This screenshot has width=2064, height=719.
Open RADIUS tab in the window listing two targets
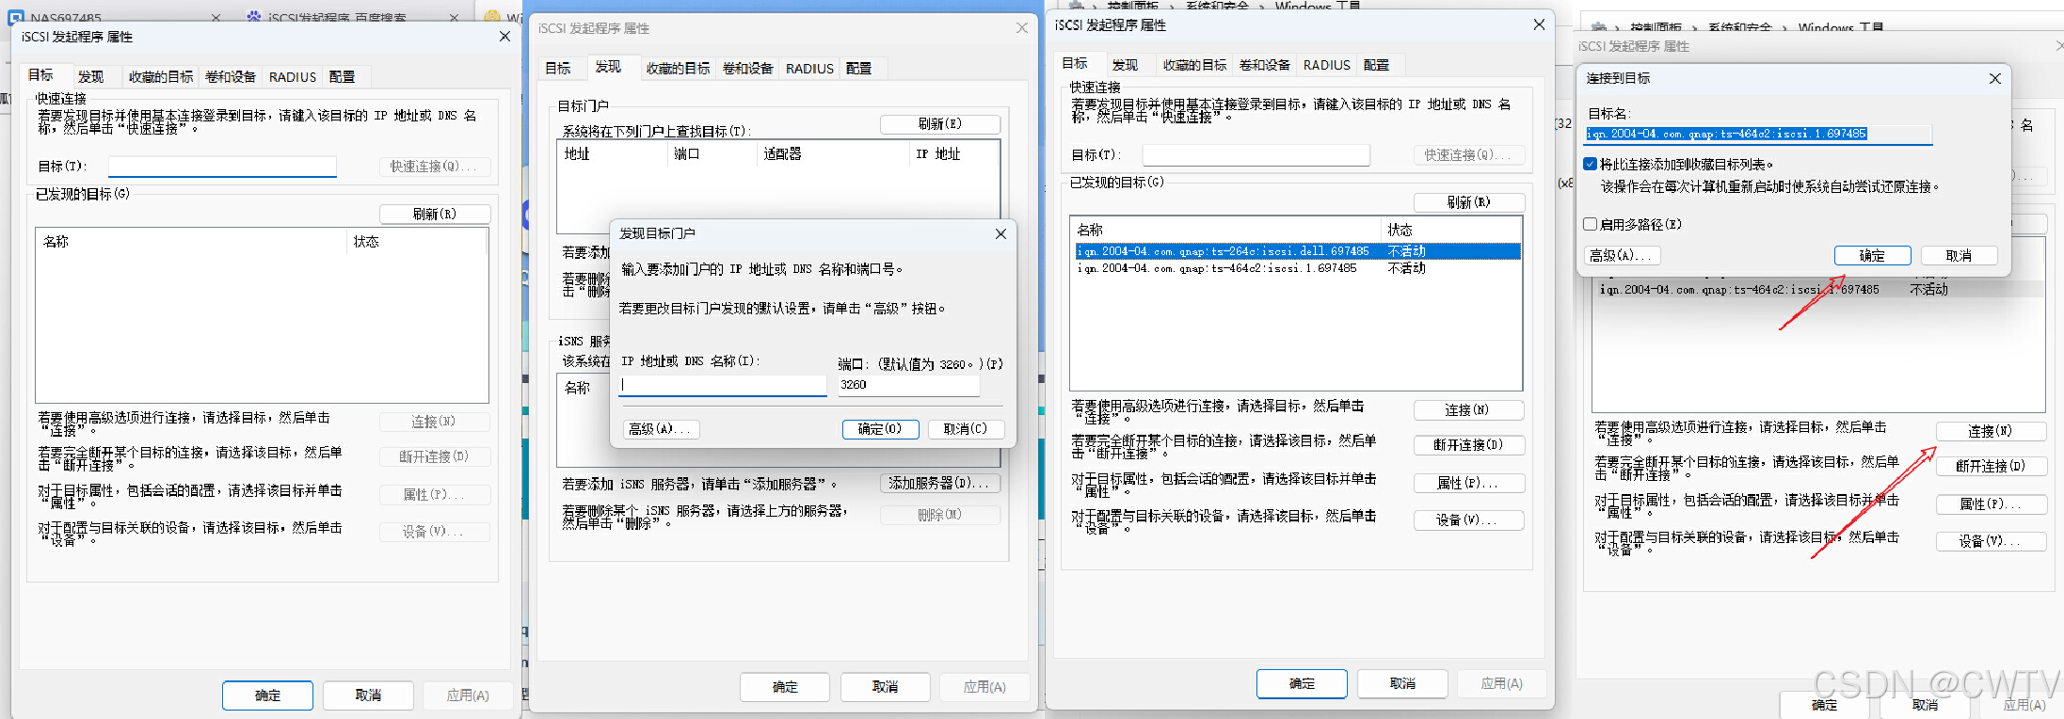1327,65
